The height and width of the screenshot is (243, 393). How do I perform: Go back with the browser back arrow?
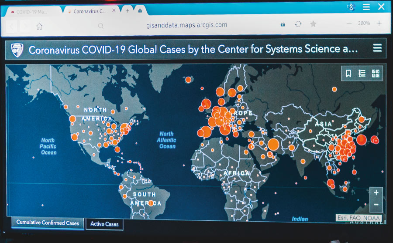(11, 26)
